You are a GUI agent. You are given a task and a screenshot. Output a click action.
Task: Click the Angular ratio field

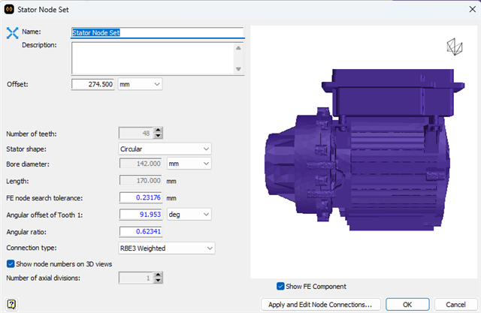141,231
